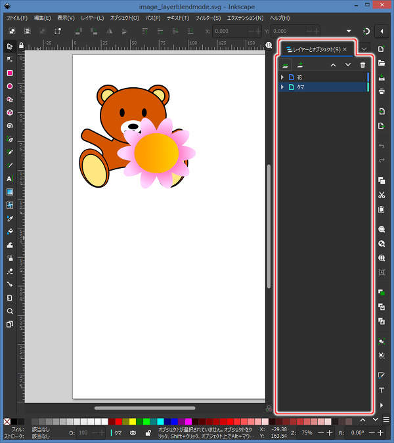
Task: Select the Gradient tool
Action: (10, 192)
